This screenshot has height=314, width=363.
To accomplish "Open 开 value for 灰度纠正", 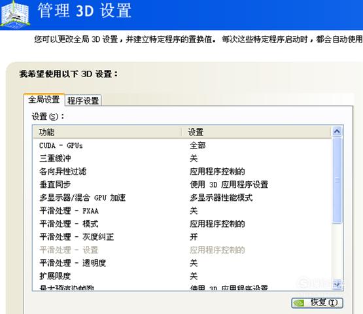I will pos(194,237).
